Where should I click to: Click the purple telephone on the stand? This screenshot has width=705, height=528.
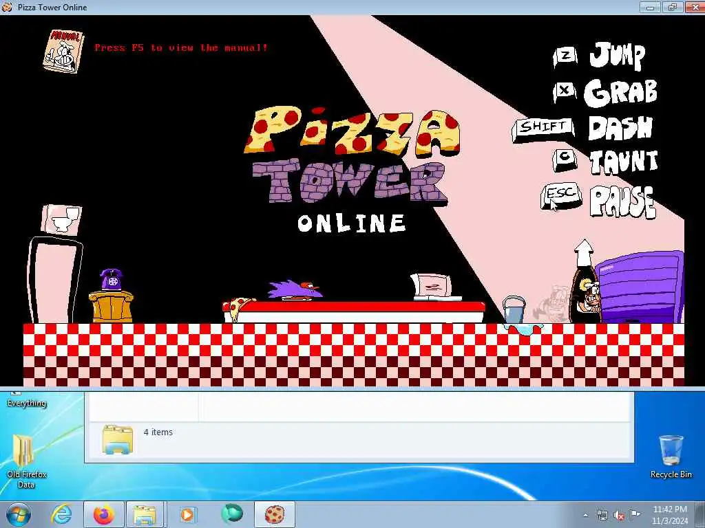(x=112, y=280)
